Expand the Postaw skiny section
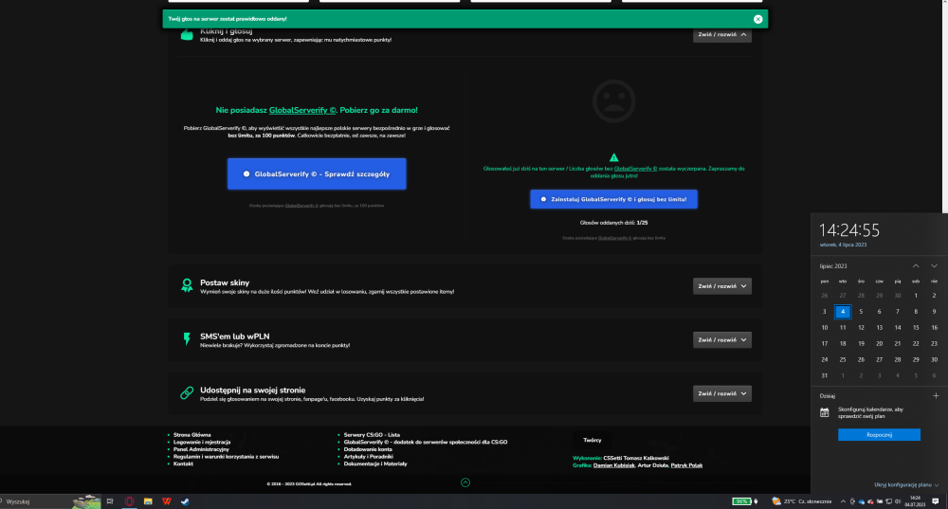Image resolution: width=948 pixels, height=509 pixels. pyautogui.click(x=721, y=286)
